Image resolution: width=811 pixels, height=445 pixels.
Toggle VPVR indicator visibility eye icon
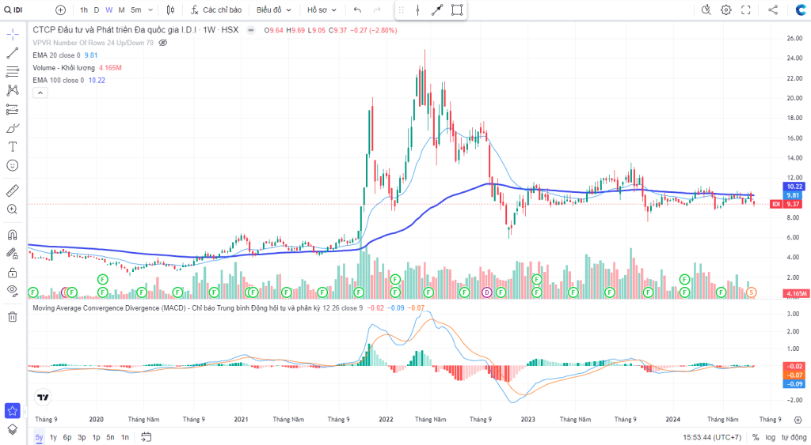162,43
